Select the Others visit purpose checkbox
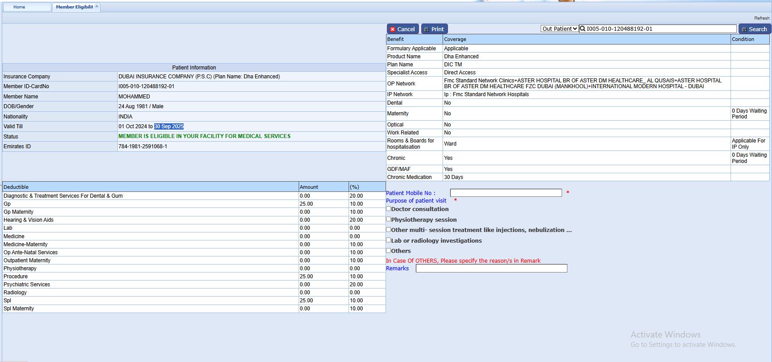Screen dimensions: 772x362 click(x=389, y=250)
